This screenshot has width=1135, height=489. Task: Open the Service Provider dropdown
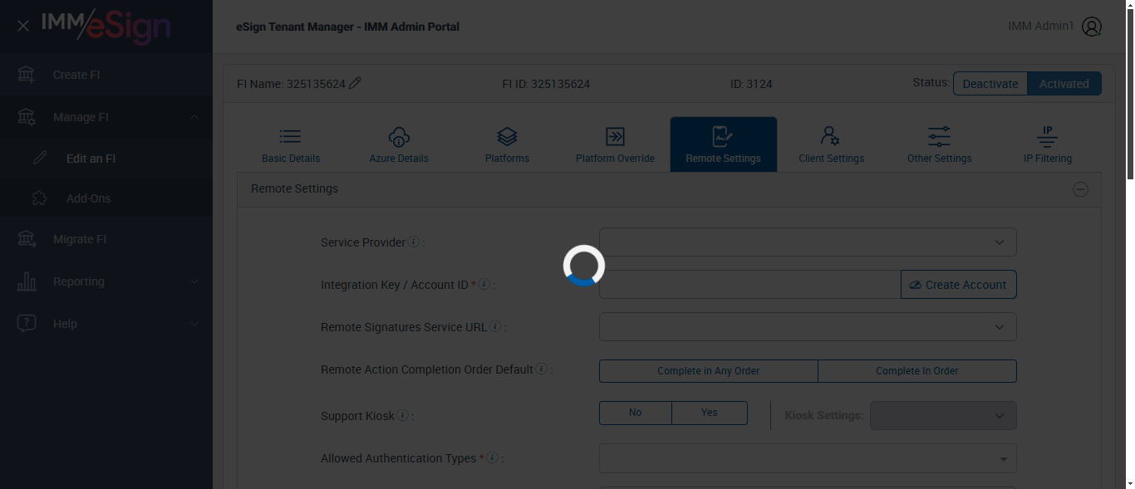click(808, 242)
